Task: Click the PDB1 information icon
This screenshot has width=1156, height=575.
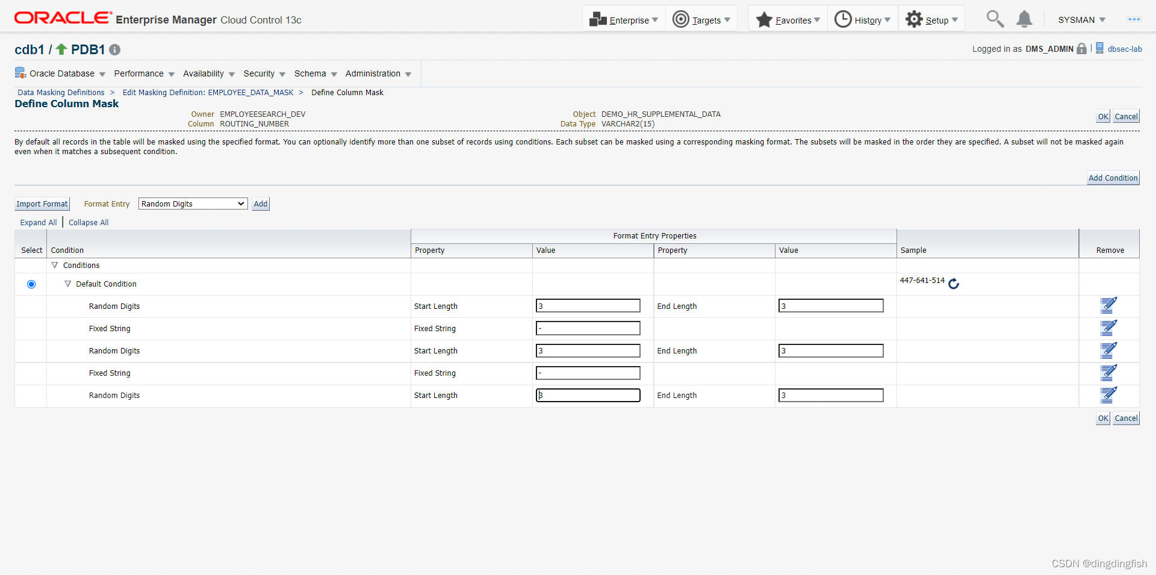Action: click(114, 50)
